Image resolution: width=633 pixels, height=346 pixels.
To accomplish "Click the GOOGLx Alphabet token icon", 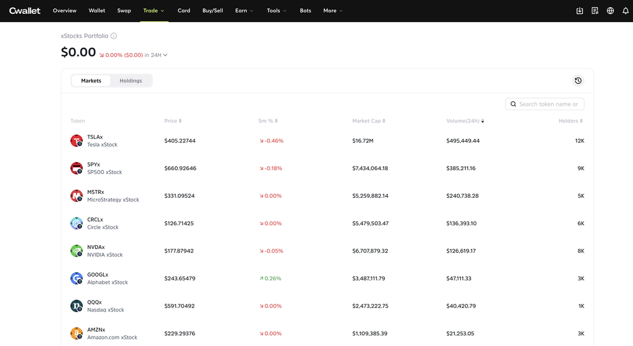I will (76, 278).
